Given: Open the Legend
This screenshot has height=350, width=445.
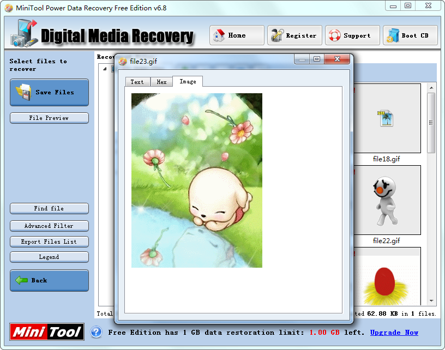Looking at the screenshot, I should pos(50,257).
